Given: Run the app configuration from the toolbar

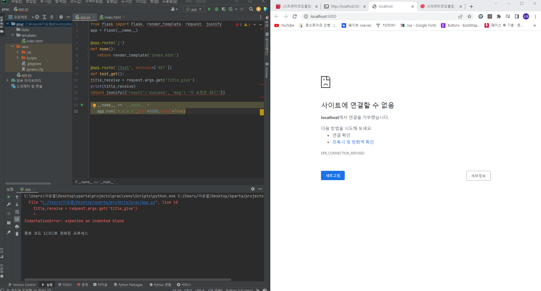Looking at the screenshot, I should (209, 9).
